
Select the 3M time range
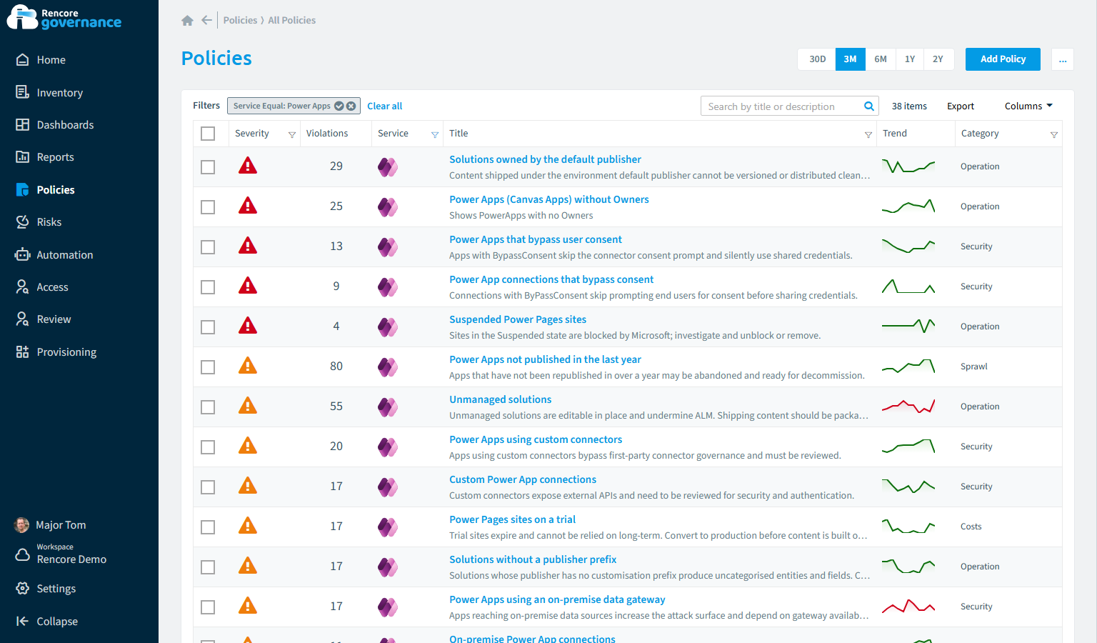(x=850, y=59)
